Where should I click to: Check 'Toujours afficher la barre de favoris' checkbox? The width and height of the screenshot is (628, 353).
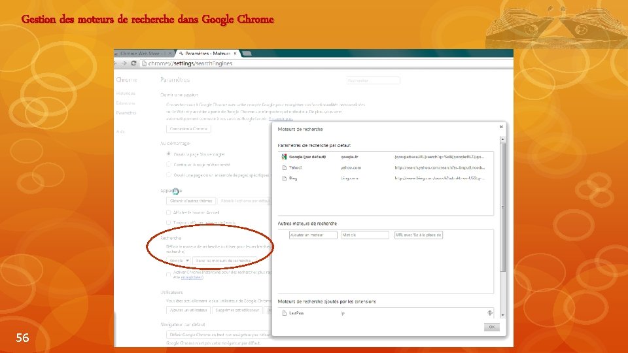click(168, 222)
